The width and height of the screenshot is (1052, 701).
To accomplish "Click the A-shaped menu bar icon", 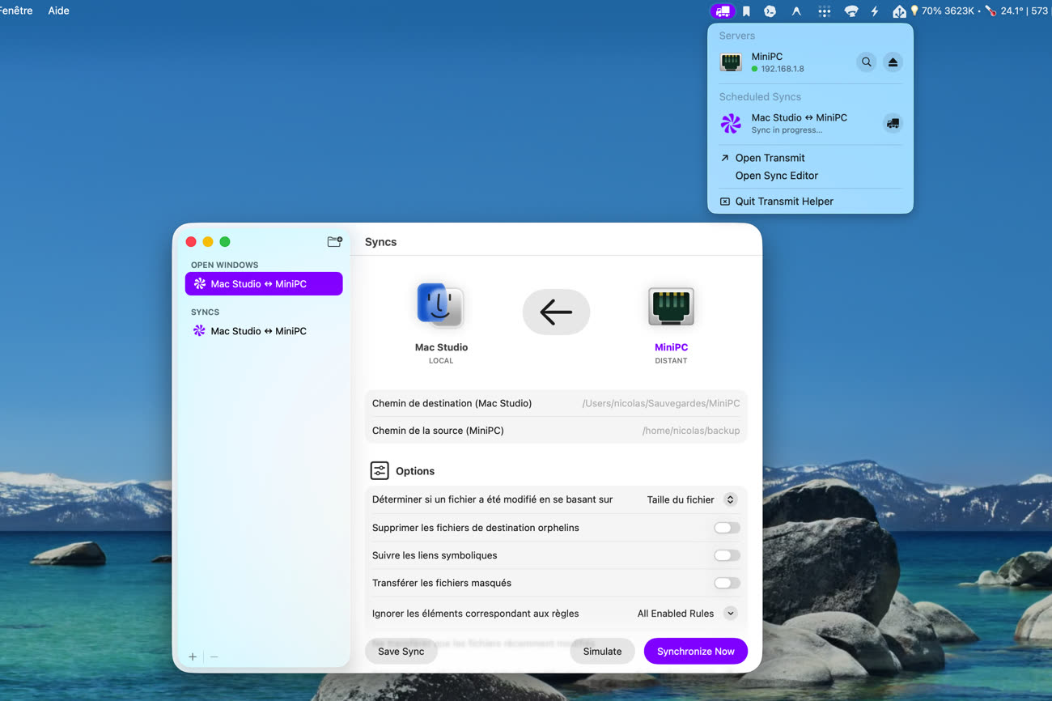I will [x=796, y=11].
